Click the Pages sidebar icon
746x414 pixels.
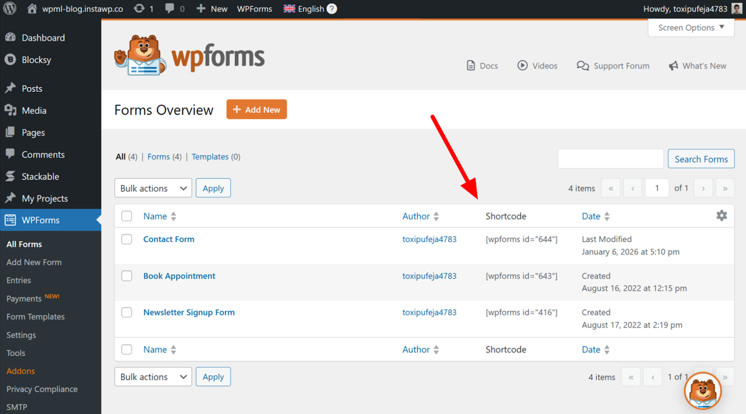point(10,132)
